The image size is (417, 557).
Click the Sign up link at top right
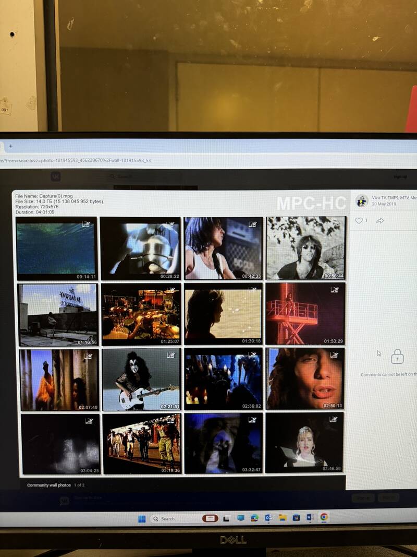pyautogui.click(x=400, y=177)
